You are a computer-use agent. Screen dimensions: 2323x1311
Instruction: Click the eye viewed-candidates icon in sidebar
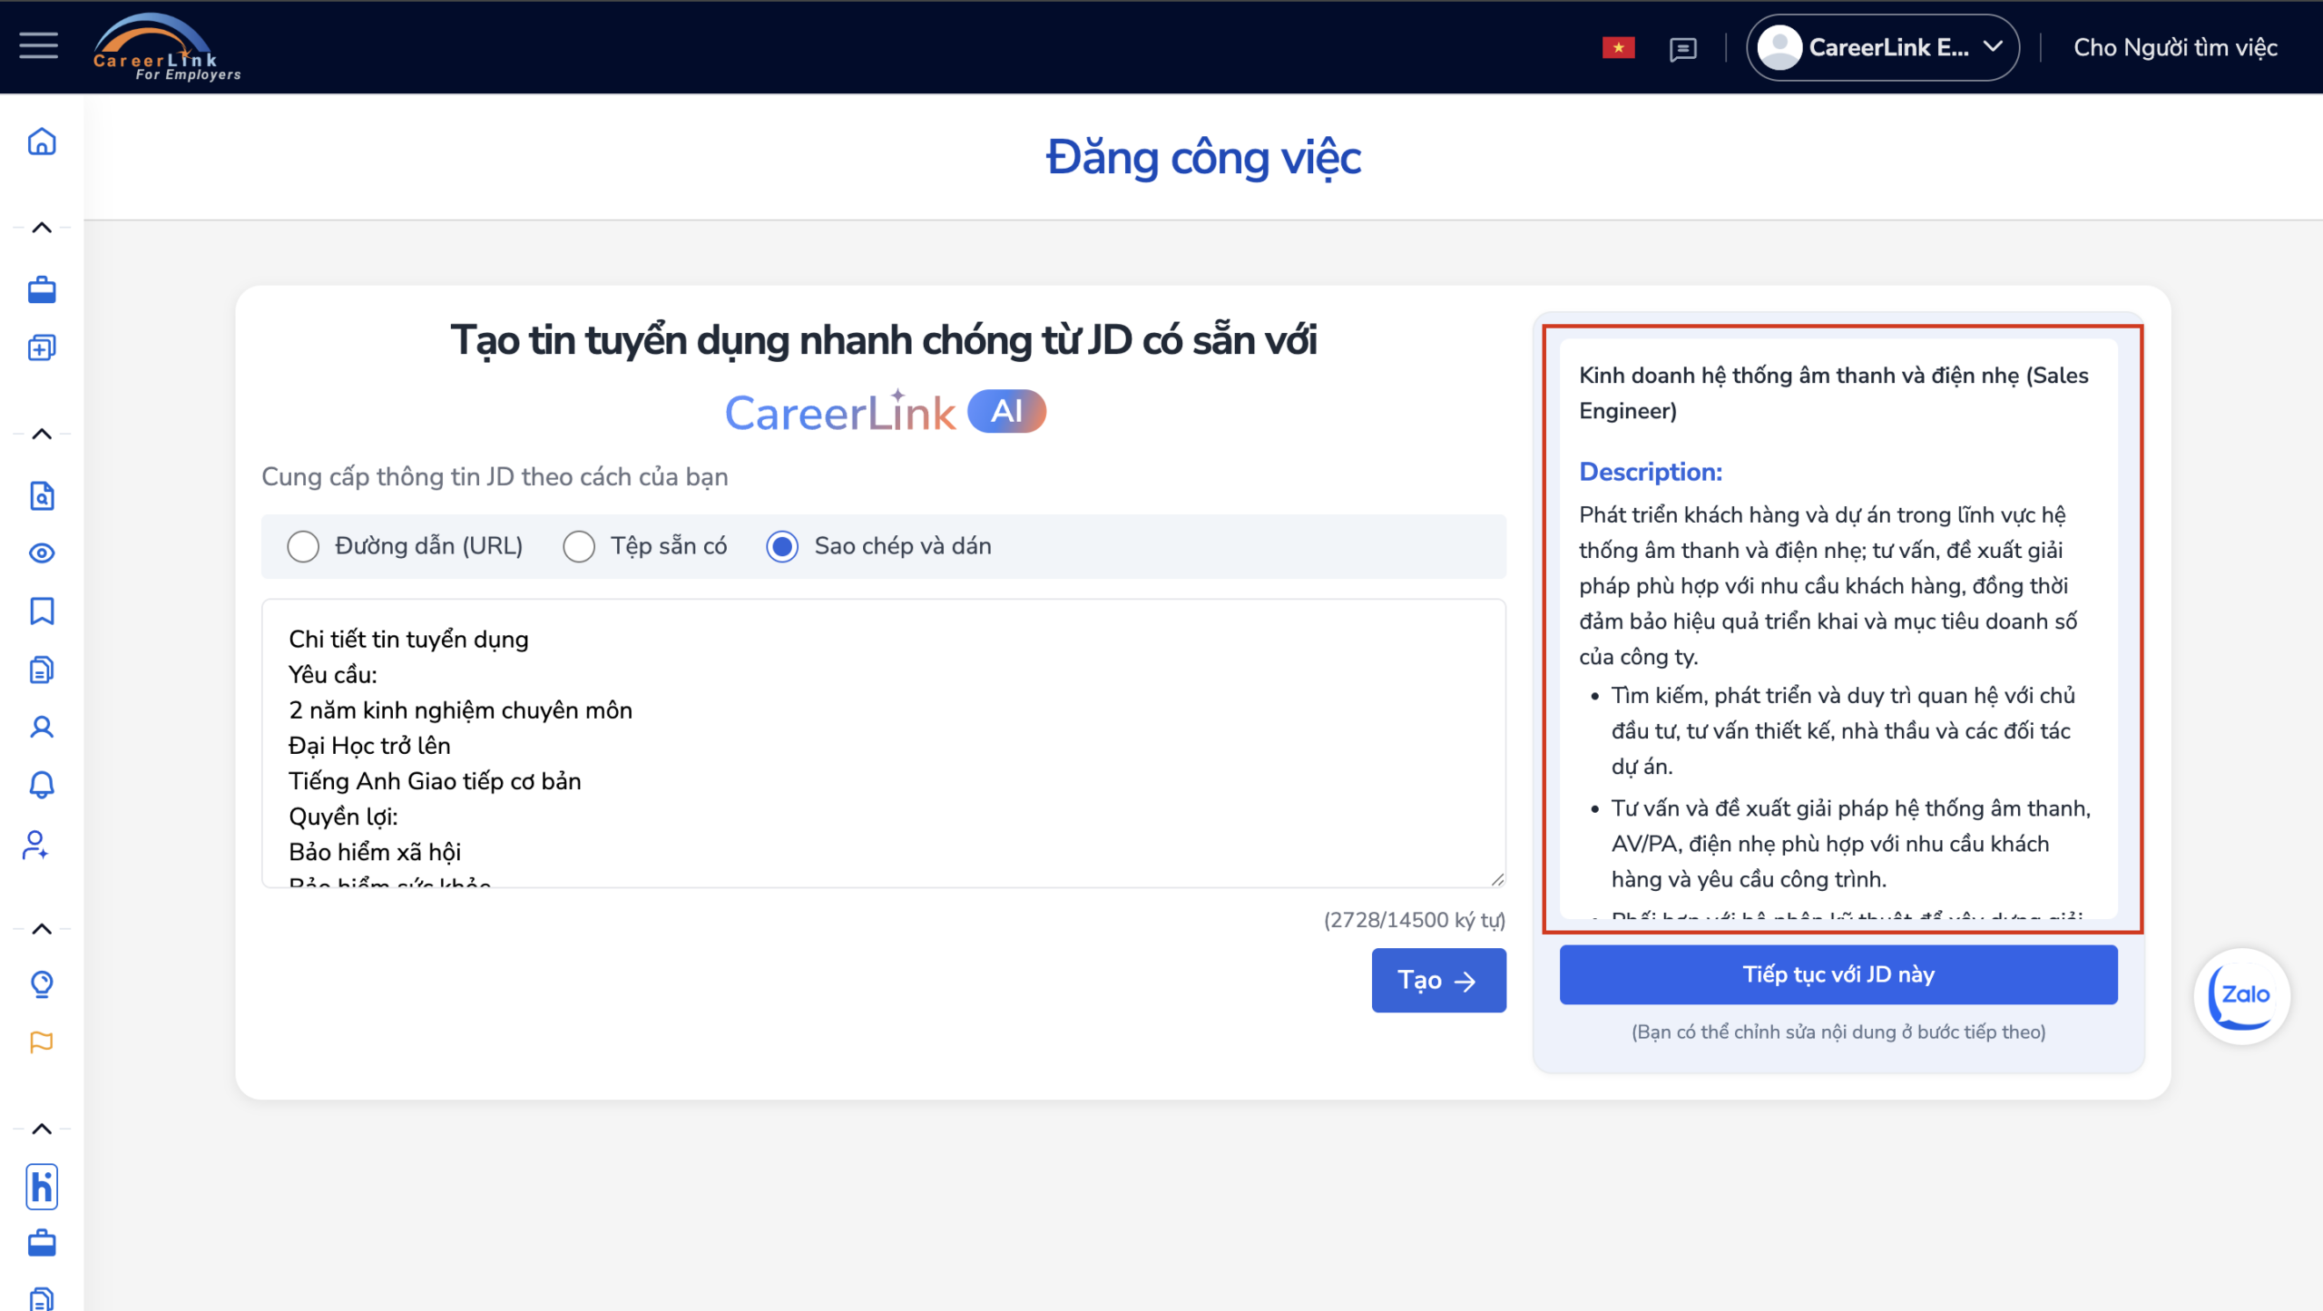pos(42,553)
